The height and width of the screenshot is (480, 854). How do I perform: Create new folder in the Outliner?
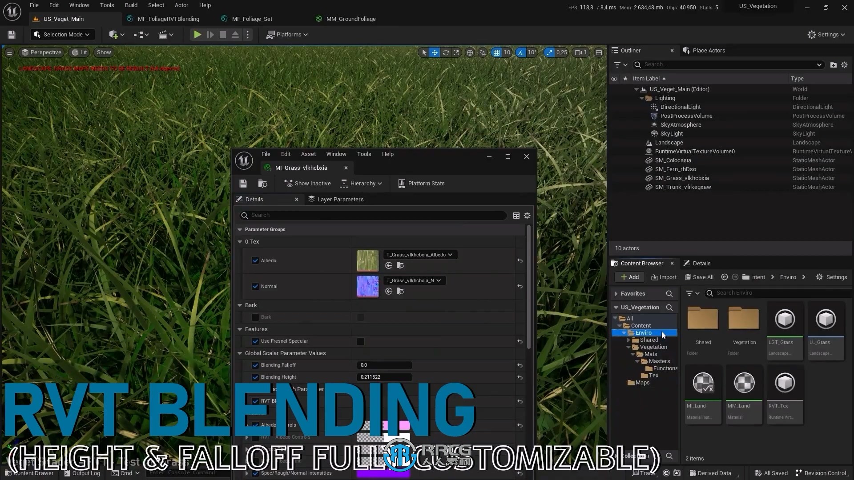tap(833, 65)
